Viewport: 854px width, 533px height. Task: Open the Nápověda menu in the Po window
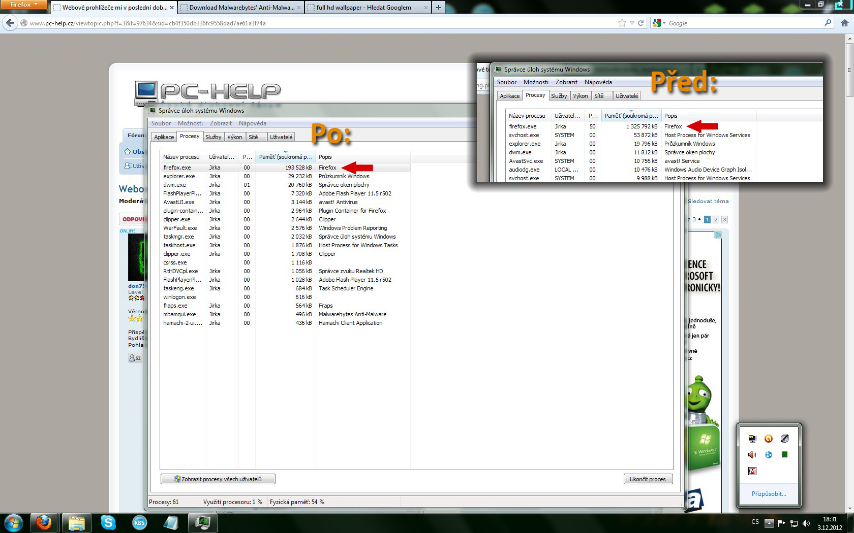point(253,123)
